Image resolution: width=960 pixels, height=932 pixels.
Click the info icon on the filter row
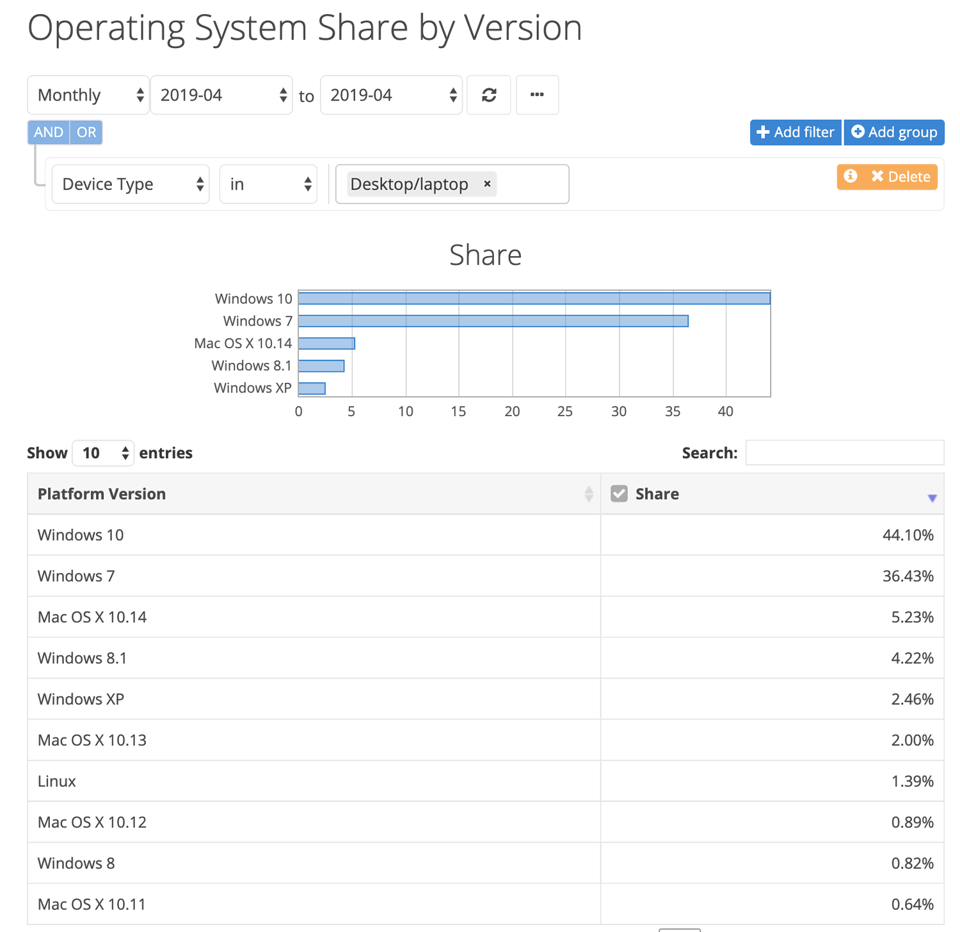[851, 177]
